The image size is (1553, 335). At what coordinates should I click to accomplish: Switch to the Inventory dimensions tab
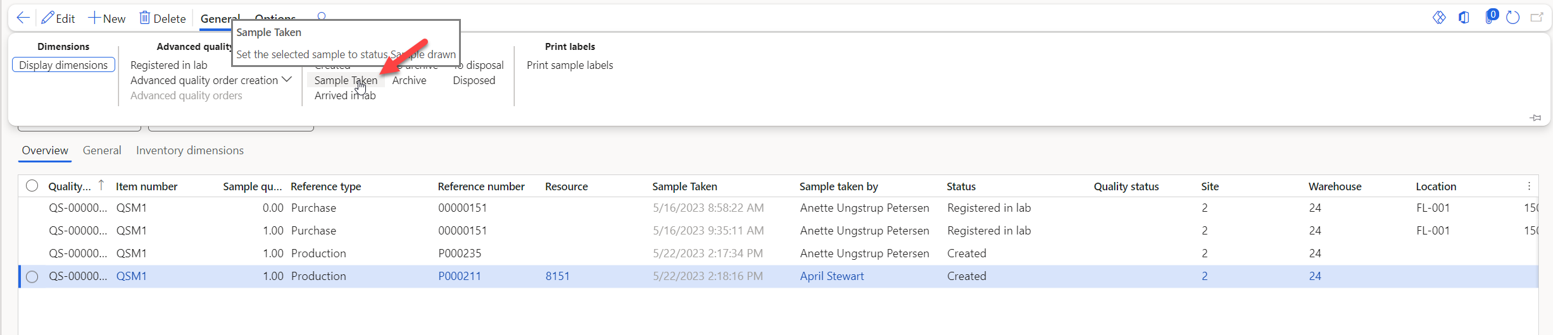tap(190, 150)
